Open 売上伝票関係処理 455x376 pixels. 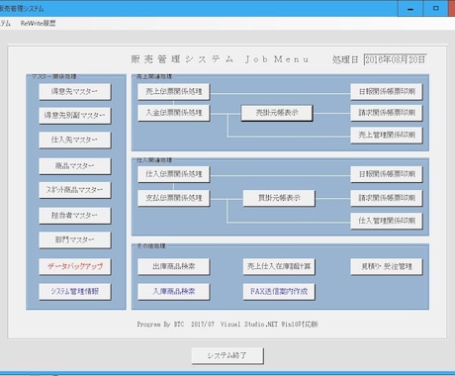[173, 92]
